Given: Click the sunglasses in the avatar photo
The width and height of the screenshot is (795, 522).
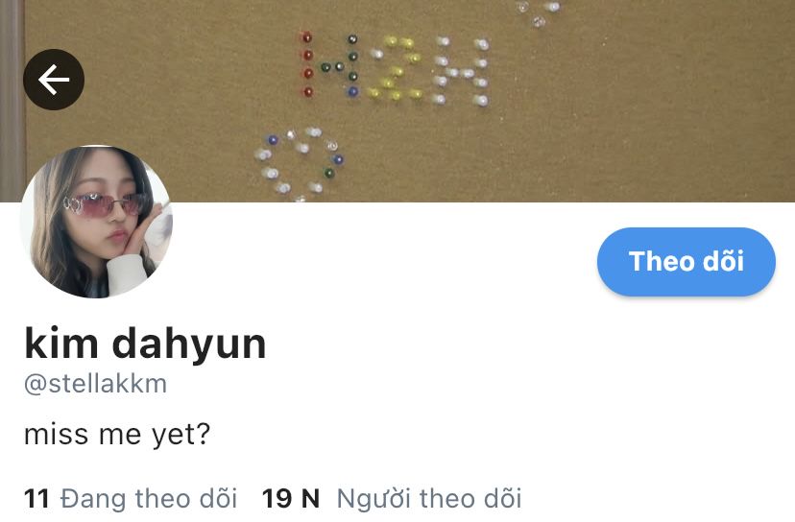Looking at the screenshot, I should pyautogui.click(x=103, y=204).
